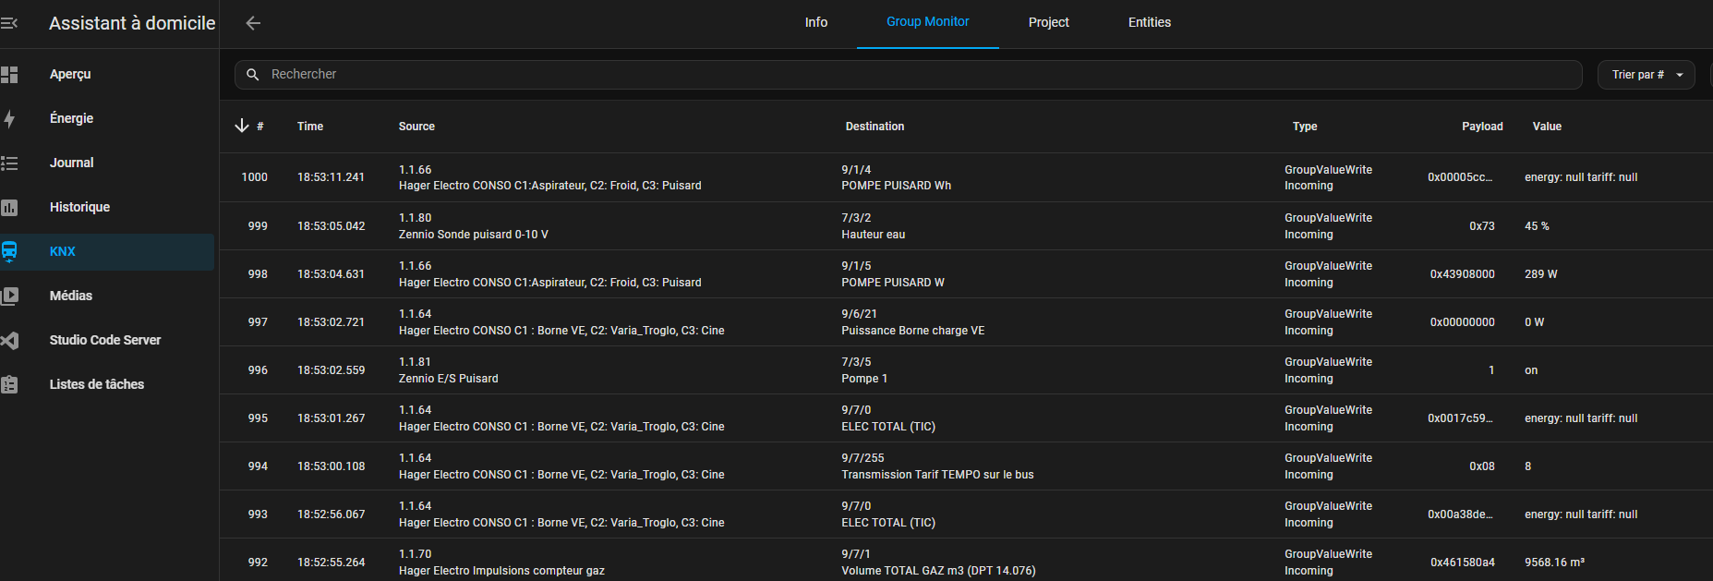
Task: Click the Journal list icon
Action: coord(9,163)
